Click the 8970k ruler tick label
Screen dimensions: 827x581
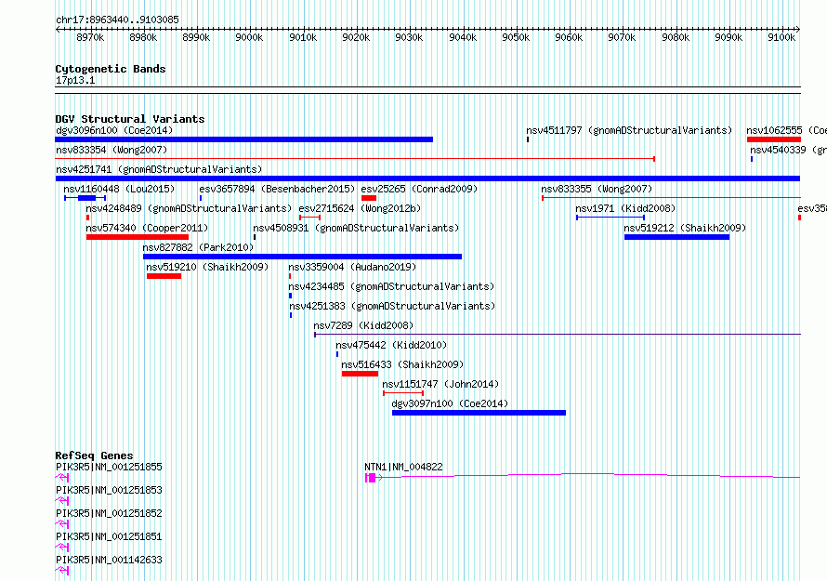pos(89,37)
